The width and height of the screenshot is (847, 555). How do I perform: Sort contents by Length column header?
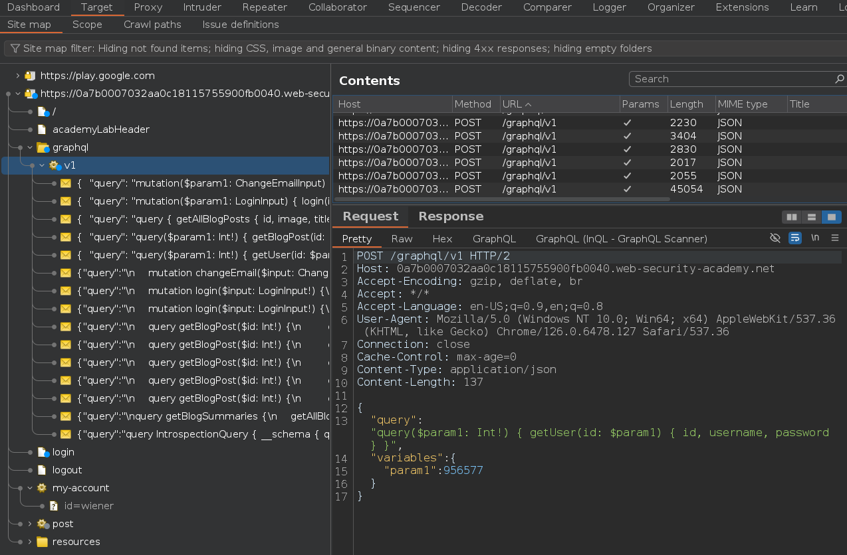690,104
